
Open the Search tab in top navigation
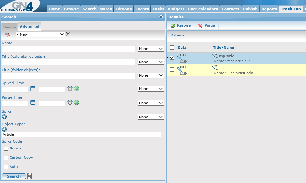point(89,9)
